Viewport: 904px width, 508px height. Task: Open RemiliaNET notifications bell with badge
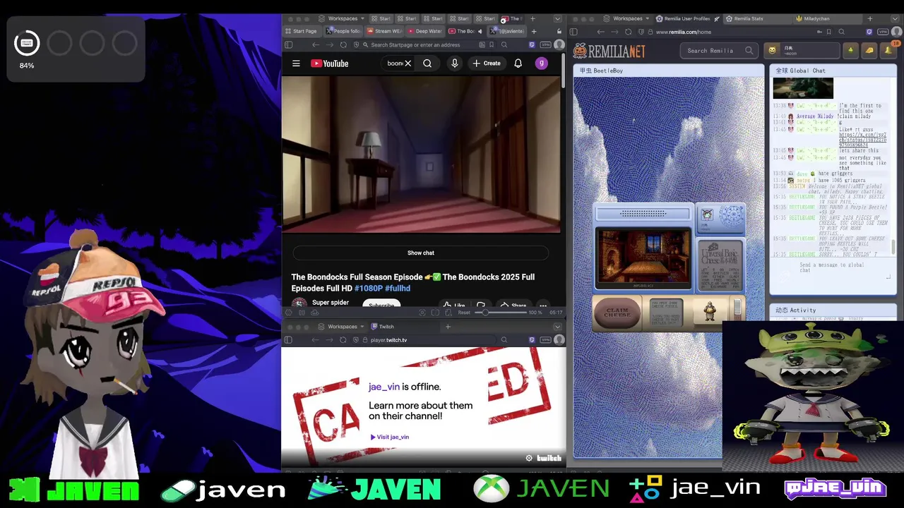point(889,50)
